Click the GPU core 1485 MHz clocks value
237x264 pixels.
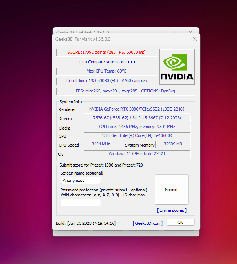pos(137,127)
